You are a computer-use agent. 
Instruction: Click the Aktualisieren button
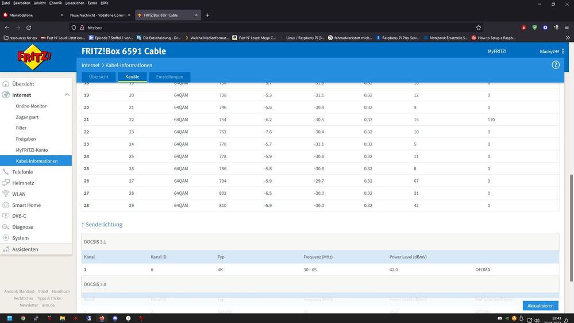coord(540,305)
